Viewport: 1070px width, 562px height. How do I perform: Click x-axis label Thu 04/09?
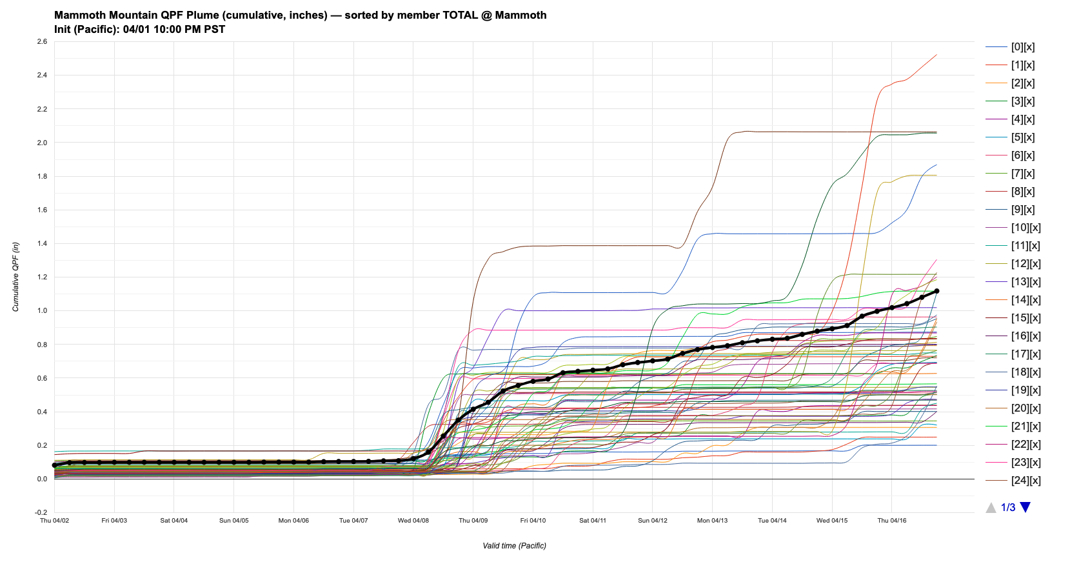point(473,521)
